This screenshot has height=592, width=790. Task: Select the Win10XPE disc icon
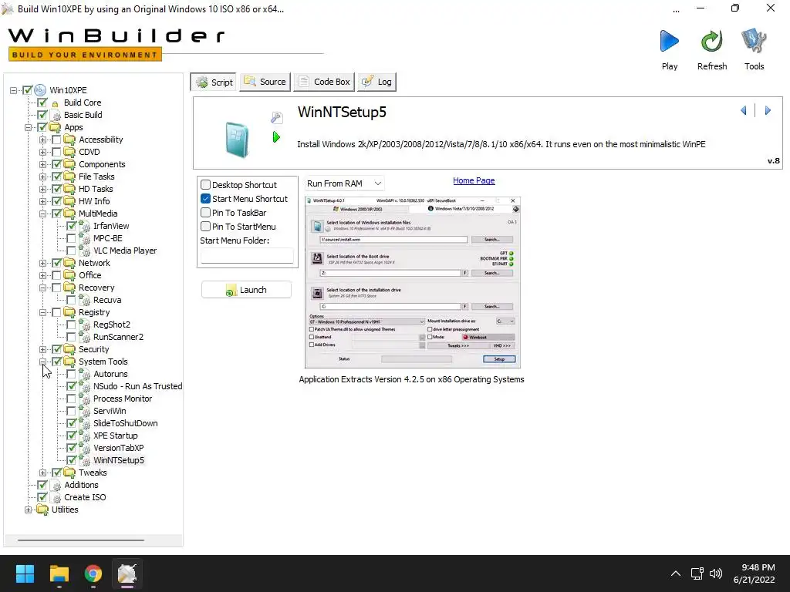(x=40, y=90)
